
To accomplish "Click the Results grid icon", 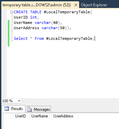I will point(7,109).
